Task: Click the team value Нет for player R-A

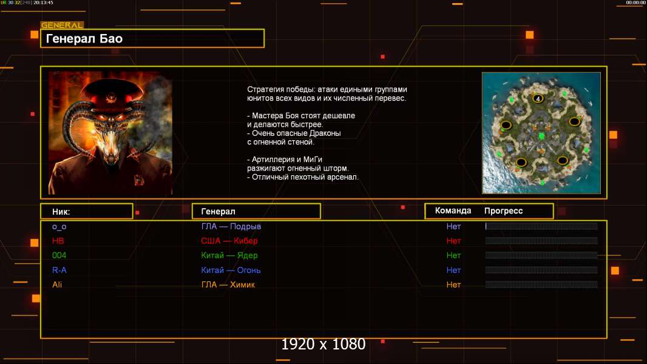Action: click(x=453, y=270)
